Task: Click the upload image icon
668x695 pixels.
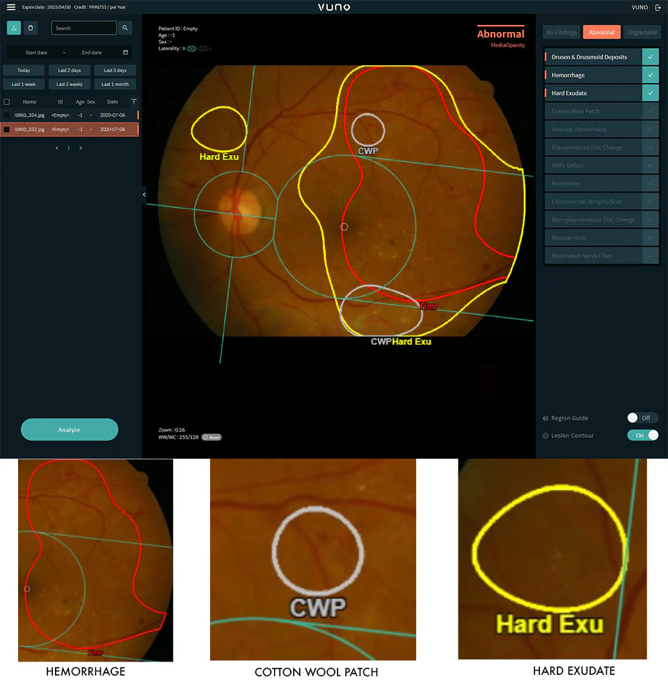Action: 14,28
